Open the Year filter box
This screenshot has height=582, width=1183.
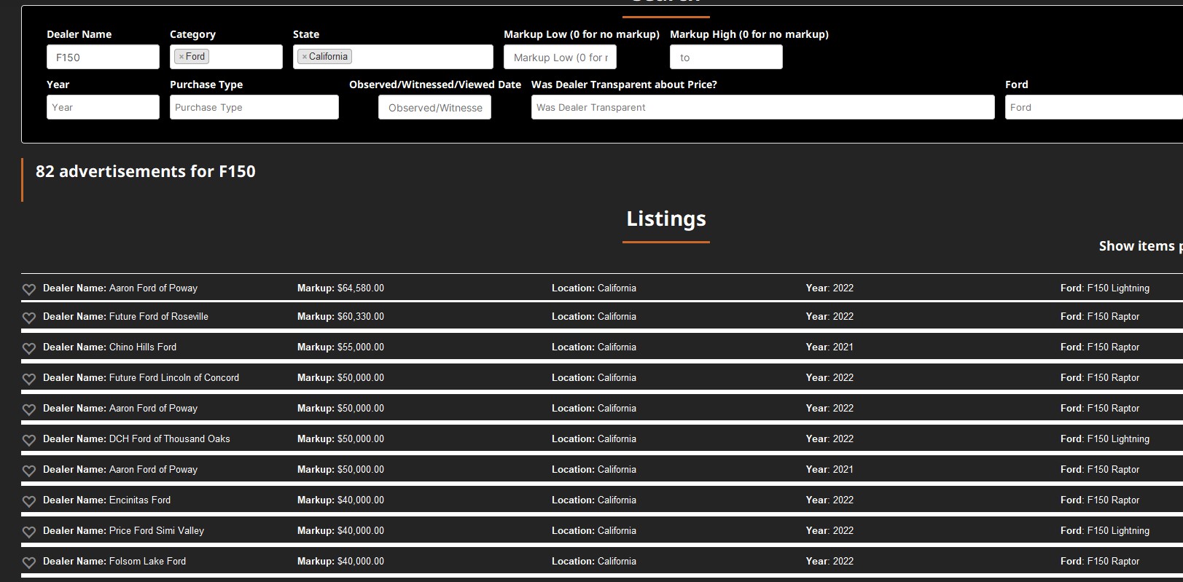click(x=103, y=107)
